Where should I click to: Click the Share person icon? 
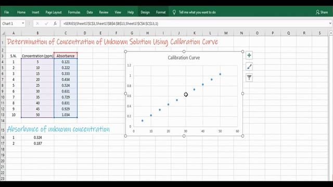pos(317,12)
